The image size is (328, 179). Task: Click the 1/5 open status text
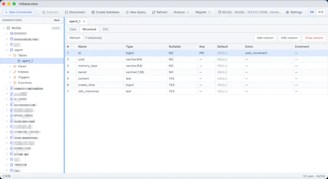314,176
